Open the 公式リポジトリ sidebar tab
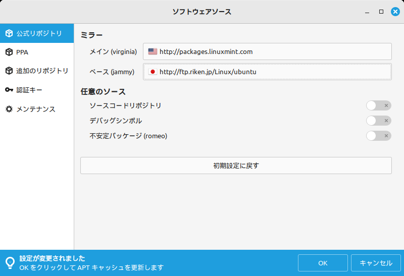 tap(37, 33)
